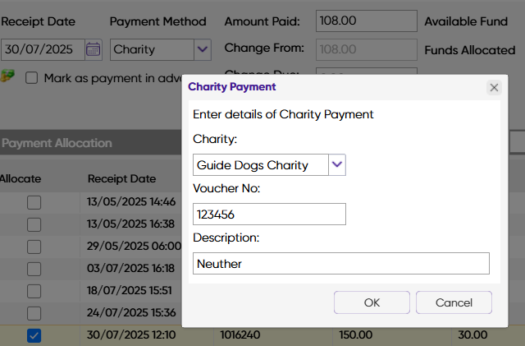
Task: Click the Voucher No input field
Action: point(269,215)
